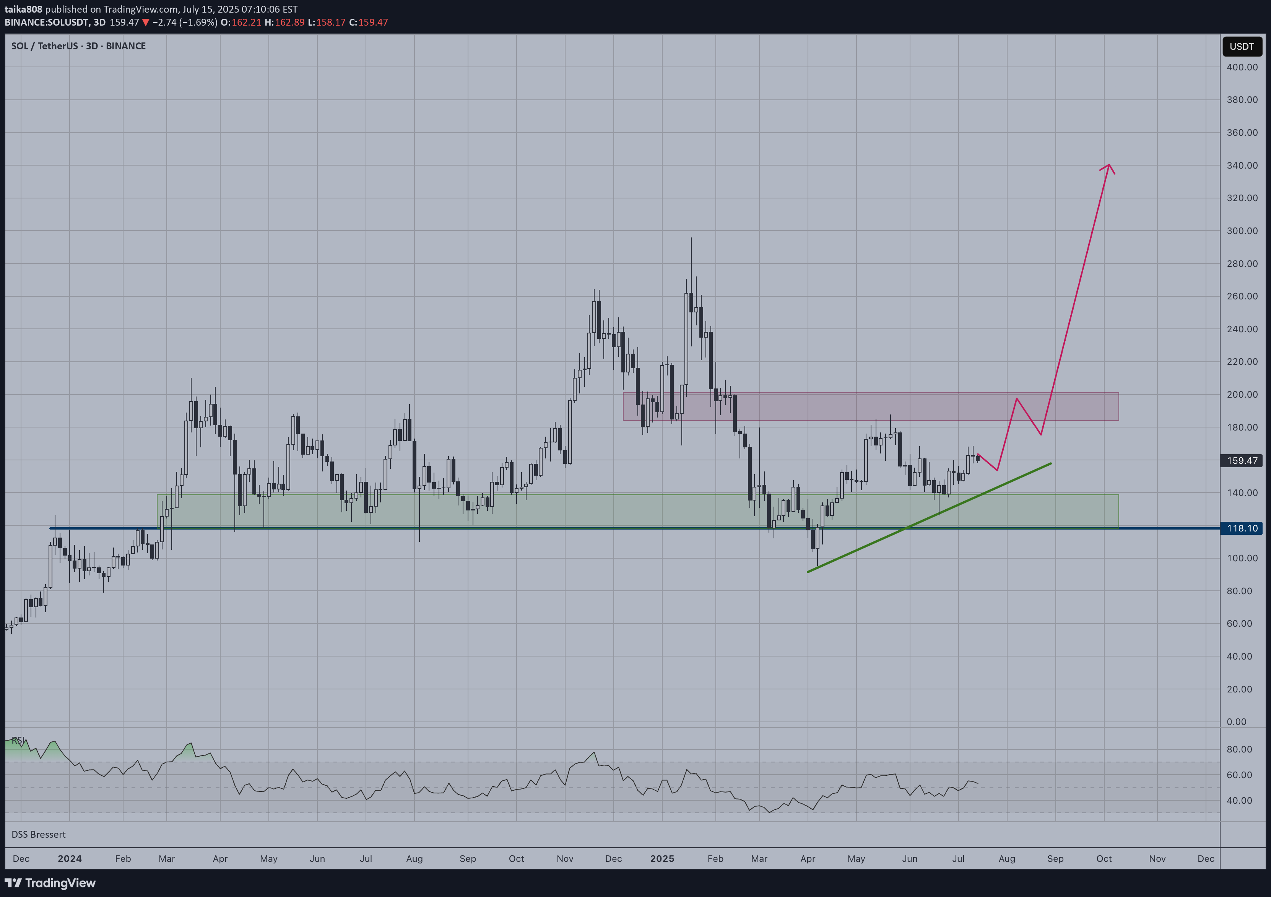
Task: Click 260.00 on the price axis
Action: (x=1242, y=296)
